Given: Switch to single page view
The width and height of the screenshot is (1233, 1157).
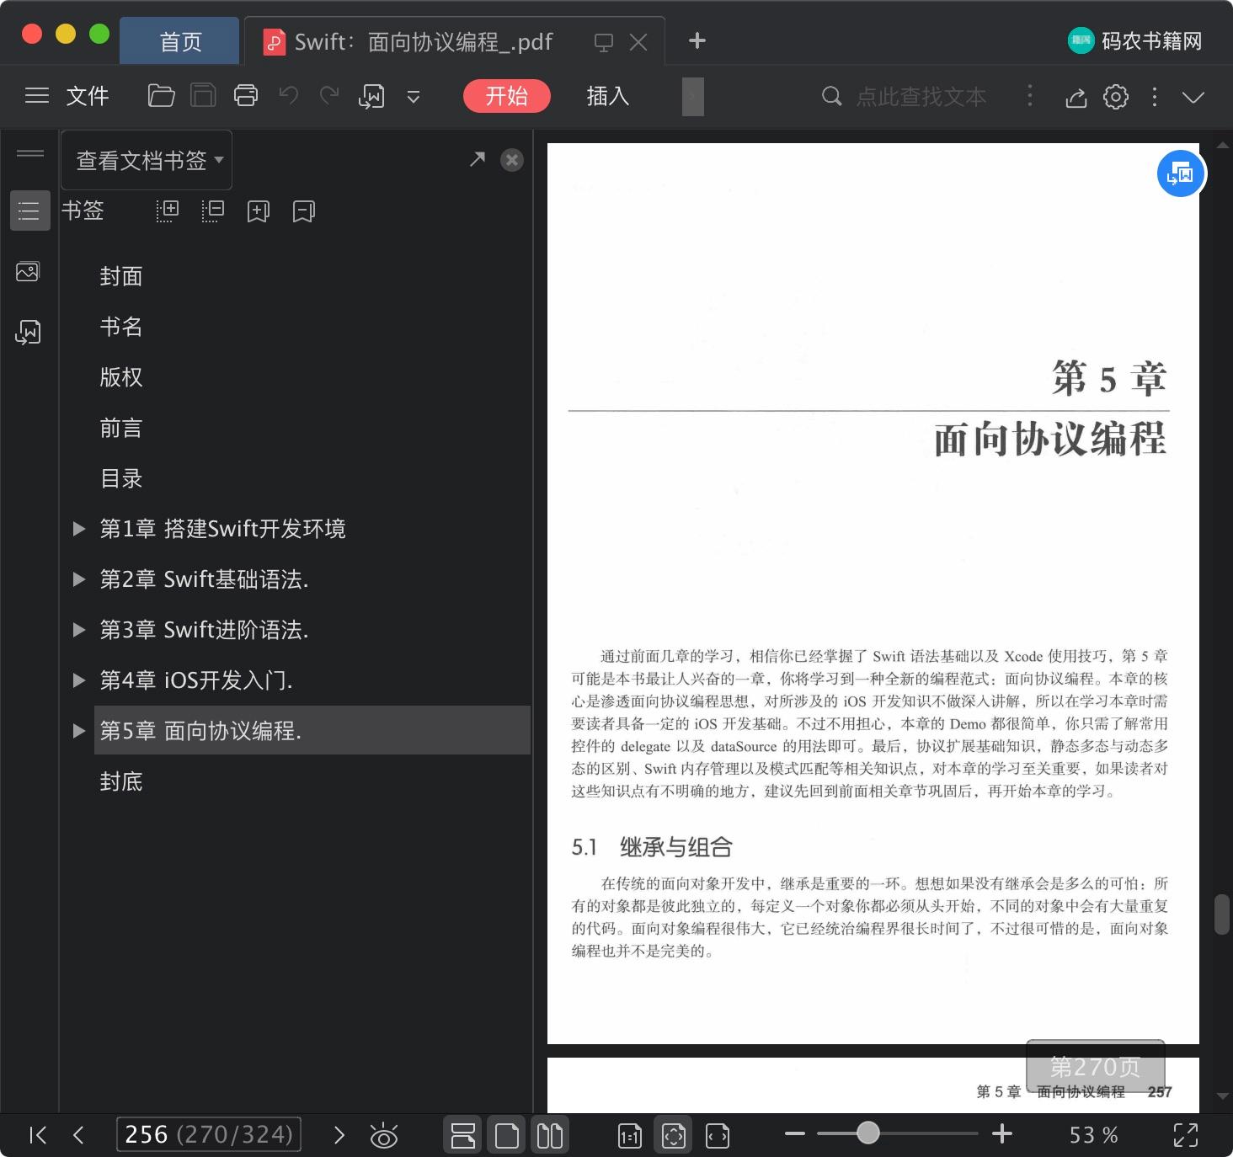Looking at the screenshot, I should [507, 1135].
